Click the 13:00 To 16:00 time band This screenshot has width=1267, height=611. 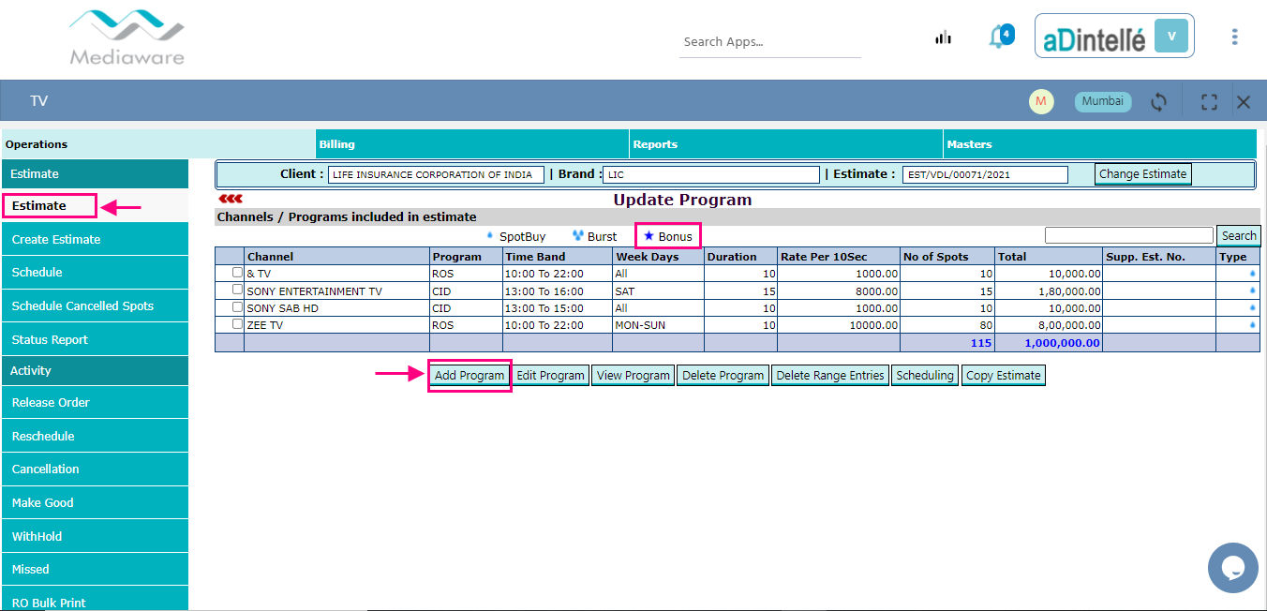(x=558, y=291)
